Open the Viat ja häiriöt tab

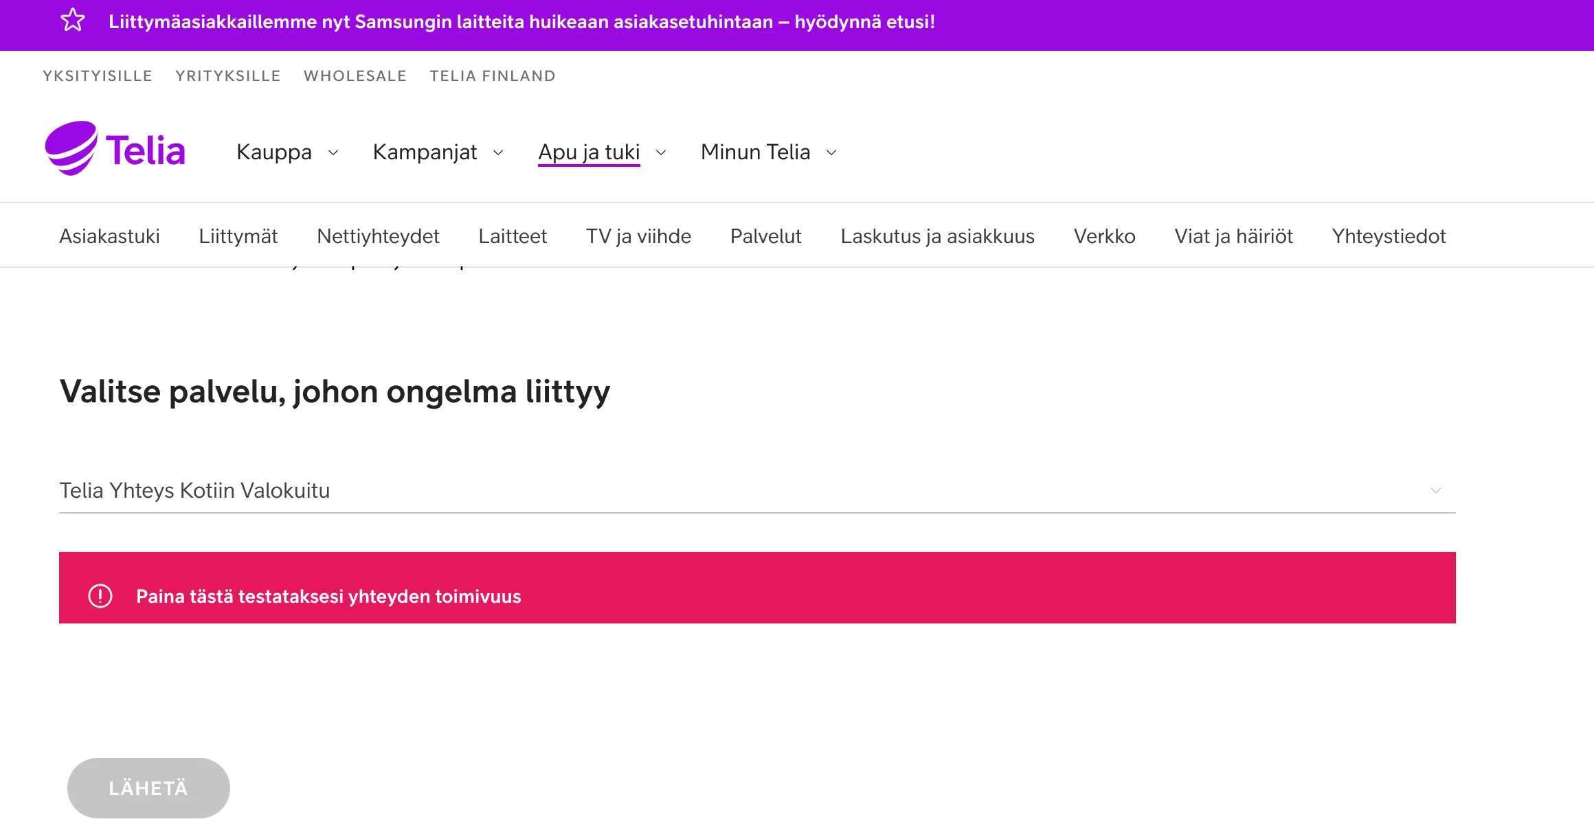click(1233, 236)
